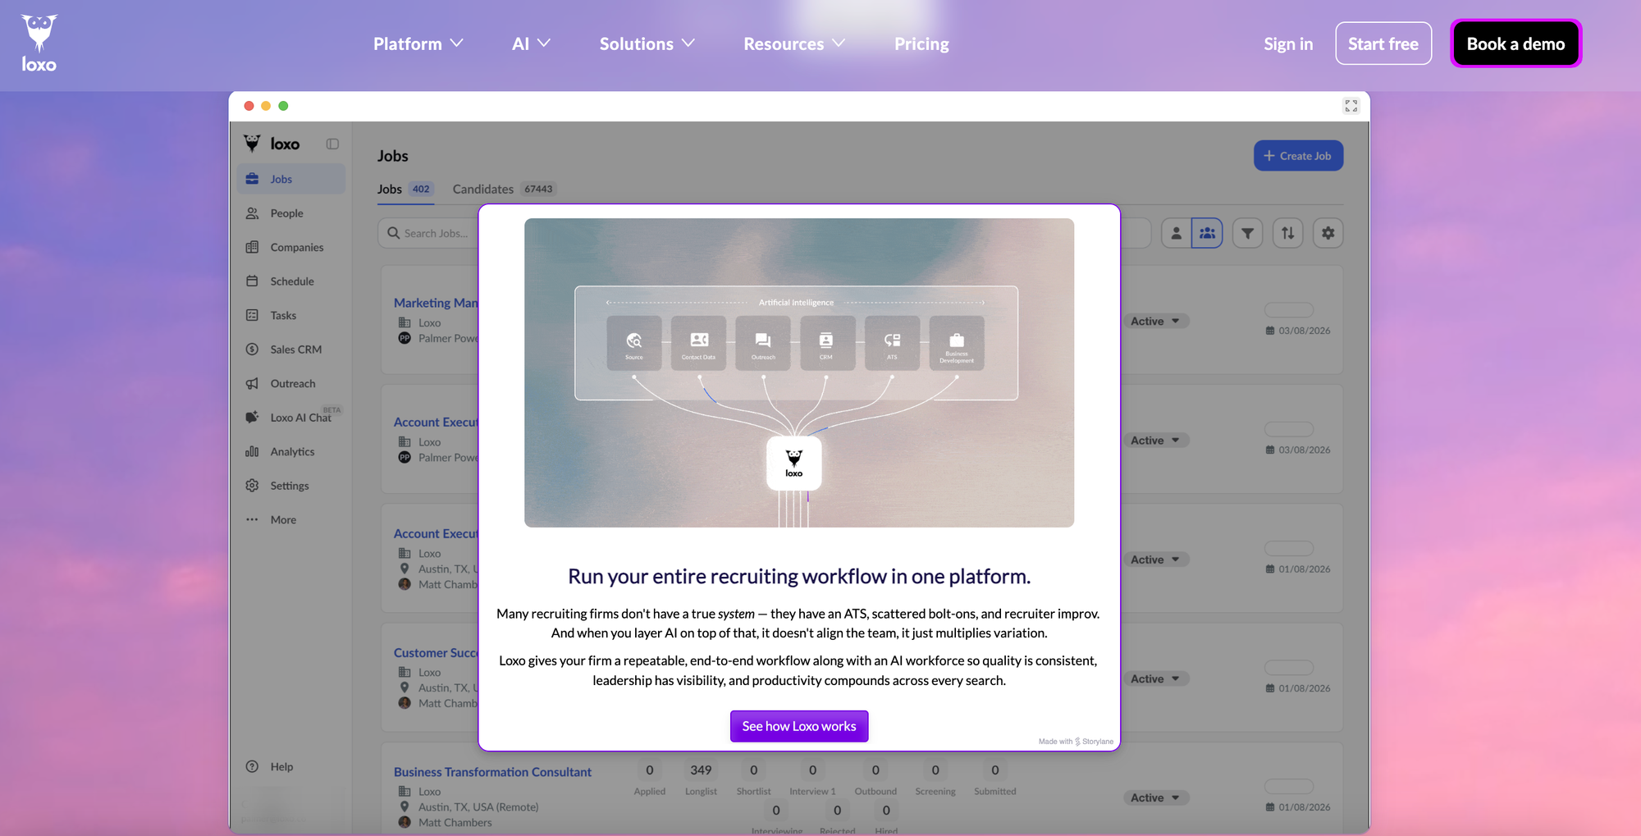Click the Business Development icon in diagram
Viewport: 1641px width, 836px height.
[x=957, y=343]
